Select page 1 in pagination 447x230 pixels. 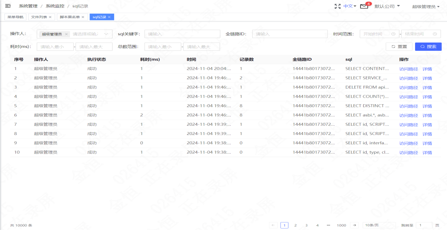tap(284, 225)
